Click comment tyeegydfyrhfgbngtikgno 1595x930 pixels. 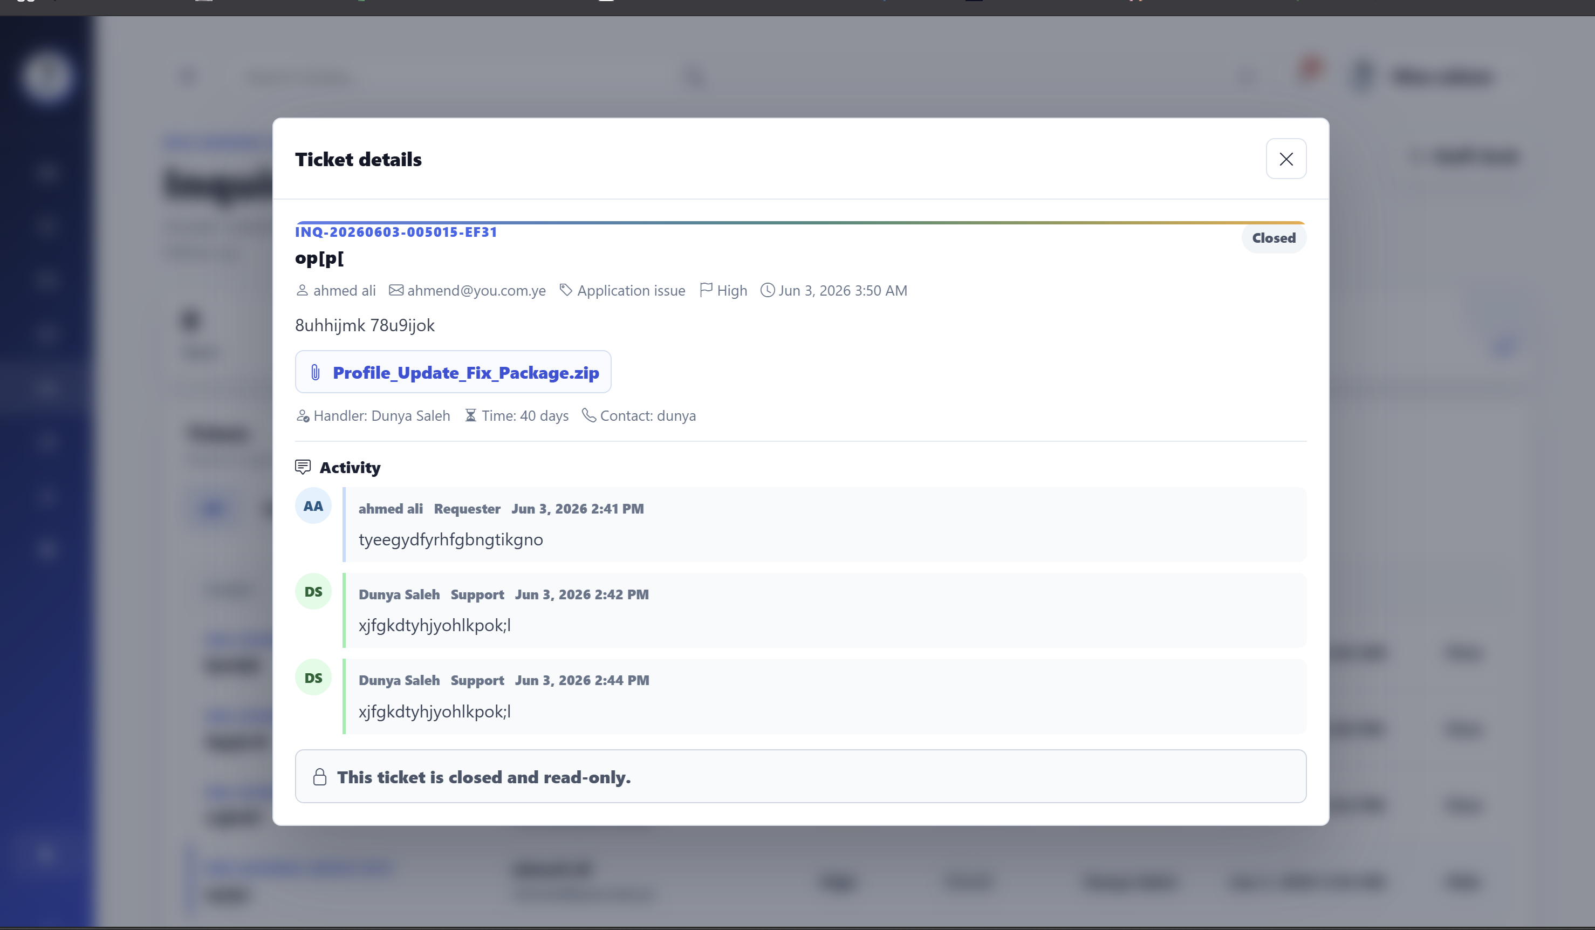click(450, 539)
